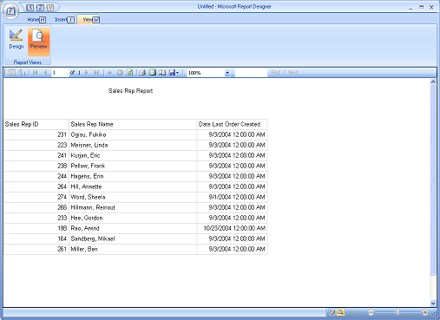
Task: Click the vertical scrollbar down arrow
Action: [x=433, y=303]
